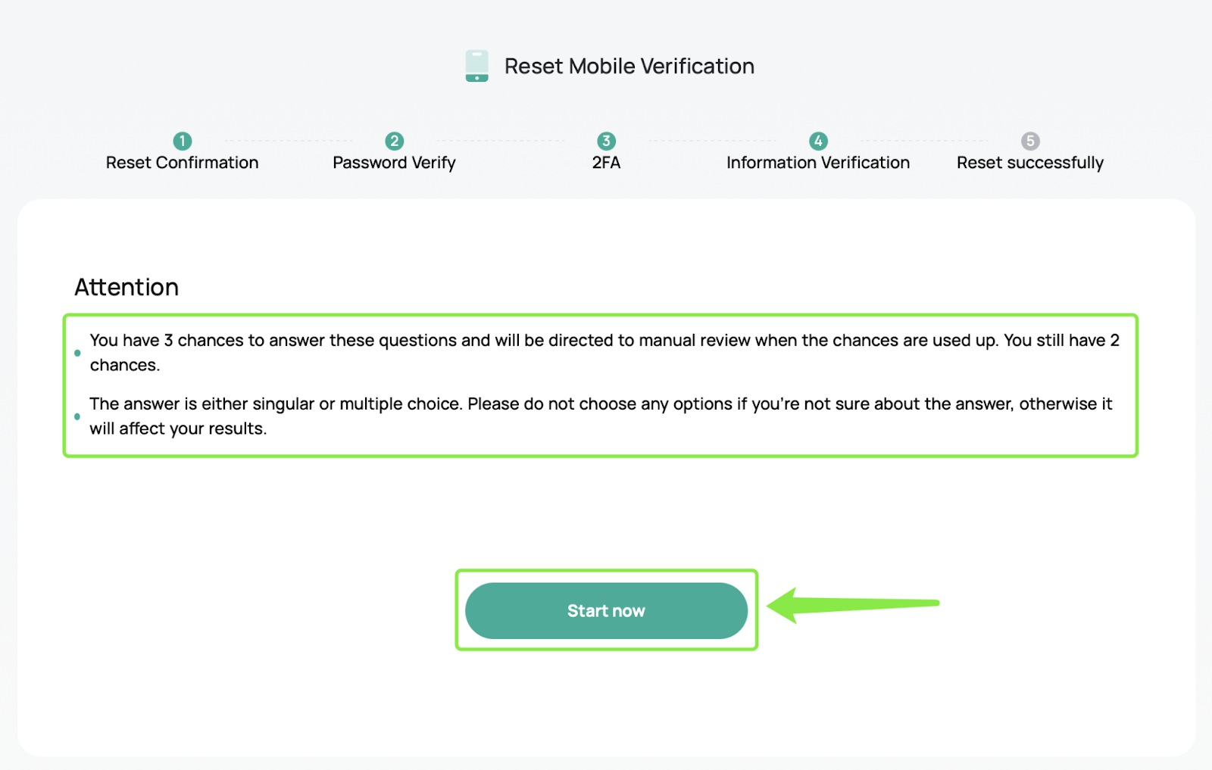Select the Reset successfully step label
This screenshot has height=770, width=1212.
1030,163
